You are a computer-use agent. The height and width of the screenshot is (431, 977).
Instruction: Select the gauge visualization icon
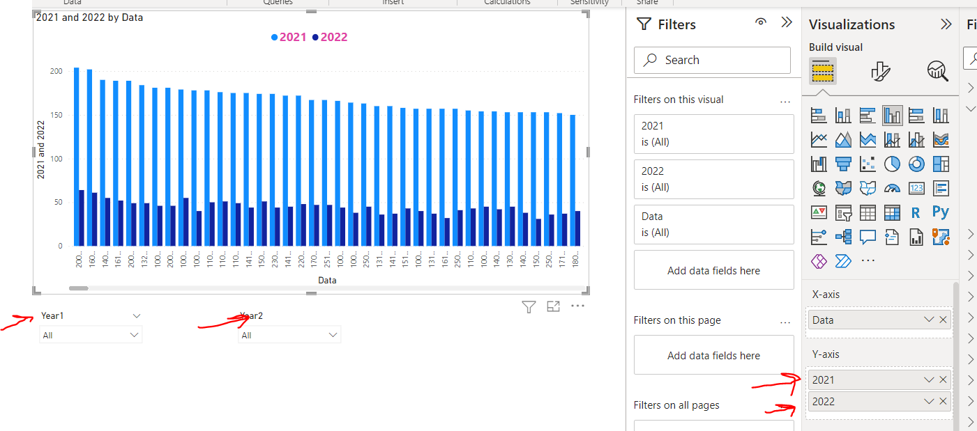892,188
